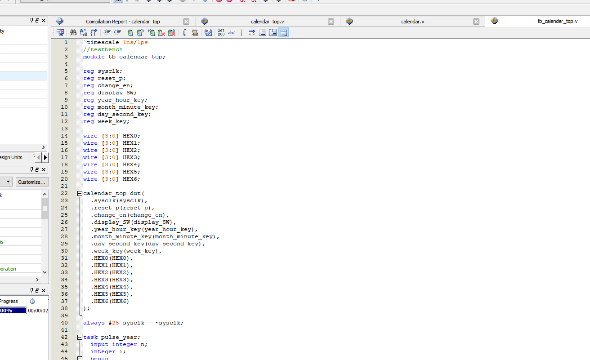Toggle line numbers 267/268 icon
Image resolution: width=590 pixels, height=360 pixels.
click(221, 32)
